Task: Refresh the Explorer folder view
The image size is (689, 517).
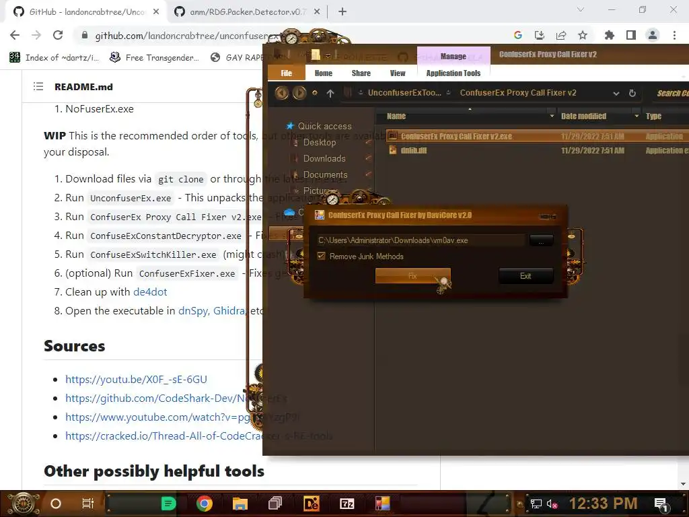Action: point(632,93)
